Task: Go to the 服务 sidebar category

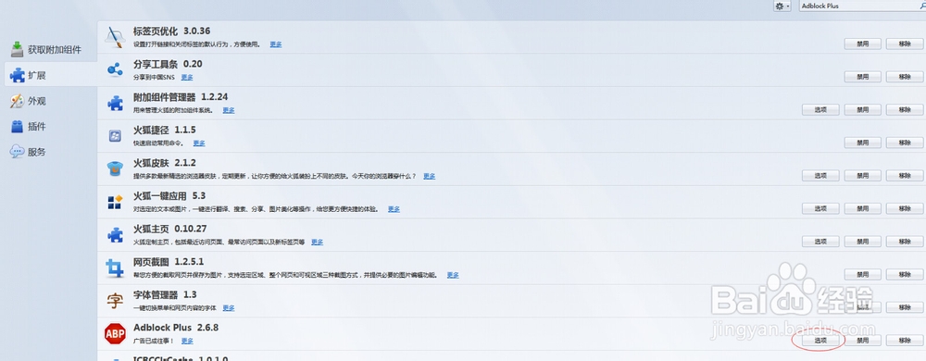Action: click(x=28, y=152)
